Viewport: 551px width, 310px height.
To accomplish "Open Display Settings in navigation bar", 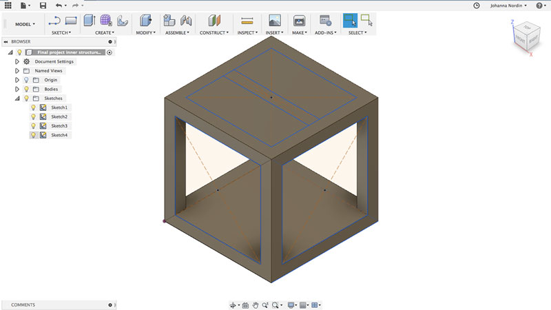I will pos(291,305).
